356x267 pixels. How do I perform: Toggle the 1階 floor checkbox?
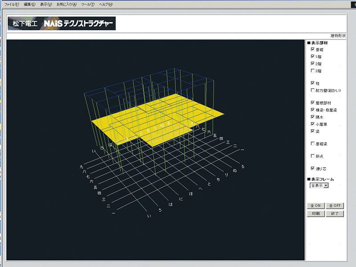click(x=313, y=57)
